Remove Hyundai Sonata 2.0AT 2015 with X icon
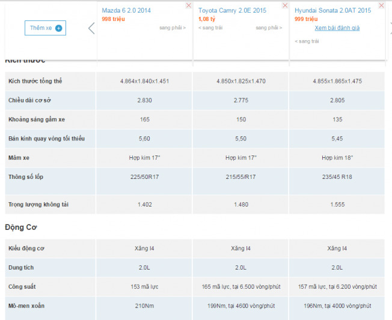The width and height of the screenshot is (392, 320). 381,5
